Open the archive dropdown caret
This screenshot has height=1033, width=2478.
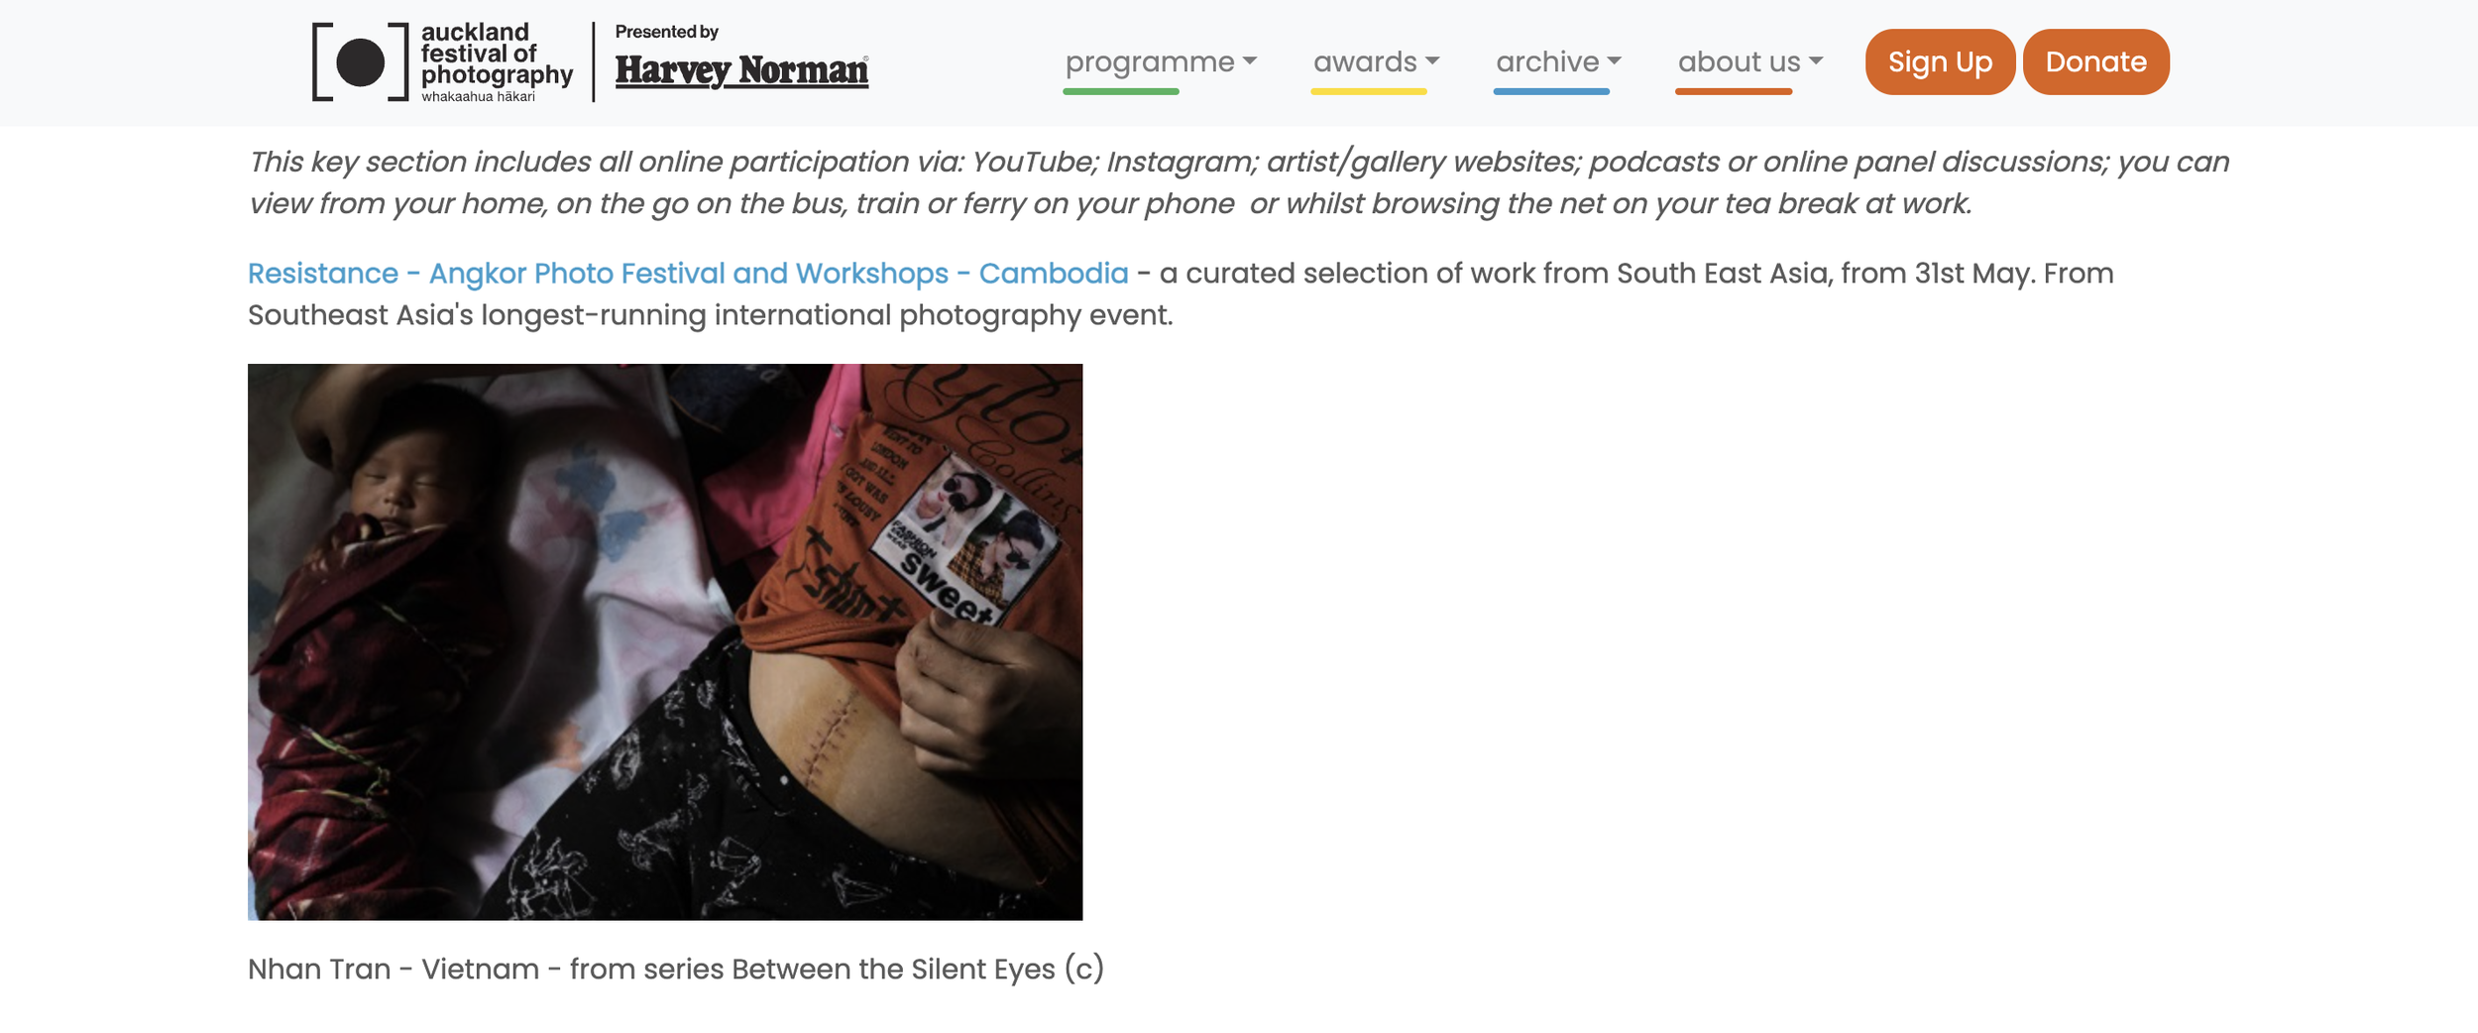pyautogui.click(x=1614, y=61)
